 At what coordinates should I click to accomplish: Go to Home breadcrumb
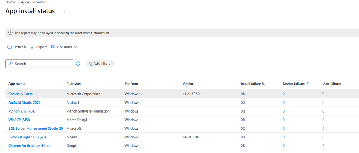point(10,2)
